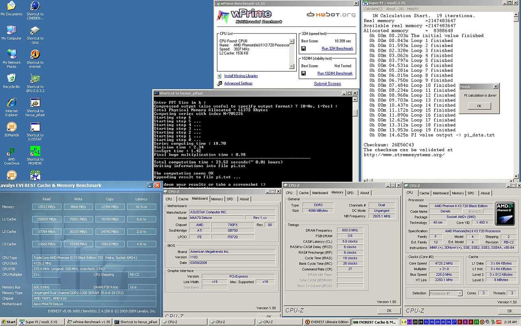This screenshot has height=326, width=521.
Task: Click the CPU List scroll-down arrow in wPrime
Action: pyautogui.click(x=291, y=66)
